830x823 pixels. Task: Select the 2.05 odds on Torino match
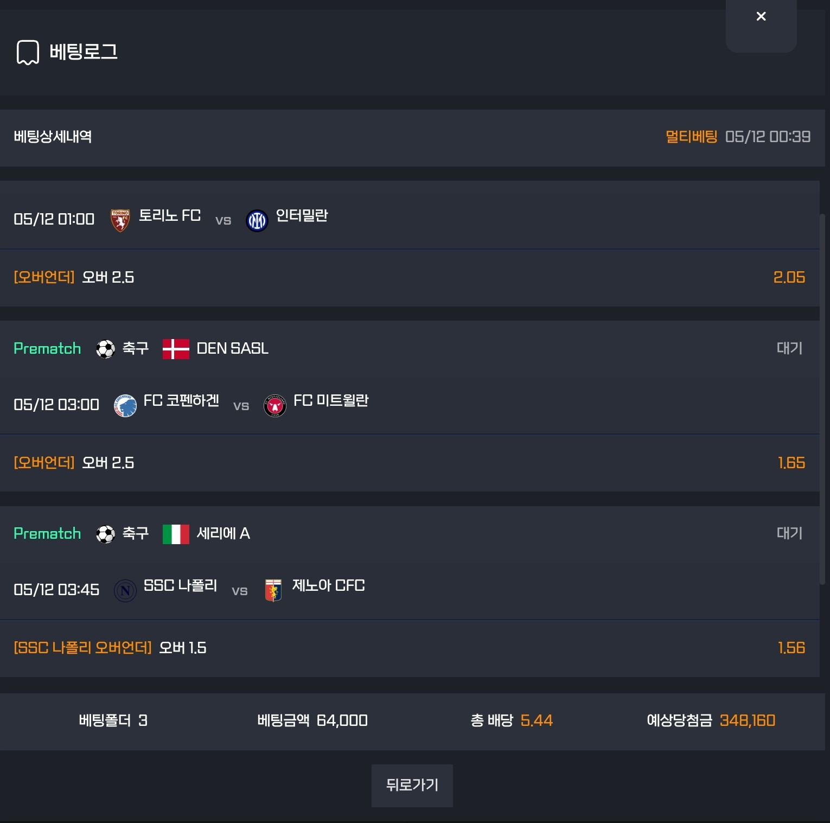coord(789,277)
